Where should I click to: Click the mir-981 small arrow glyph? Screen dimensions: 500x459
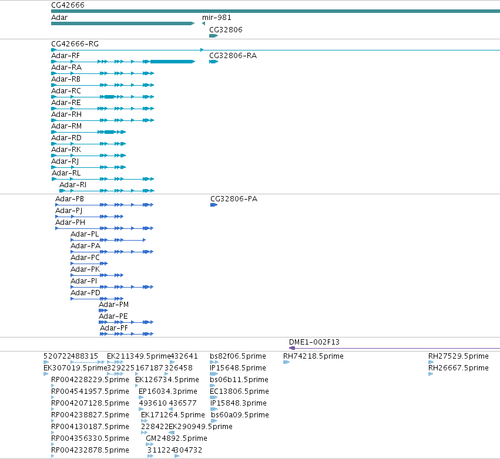click(203, 23)
